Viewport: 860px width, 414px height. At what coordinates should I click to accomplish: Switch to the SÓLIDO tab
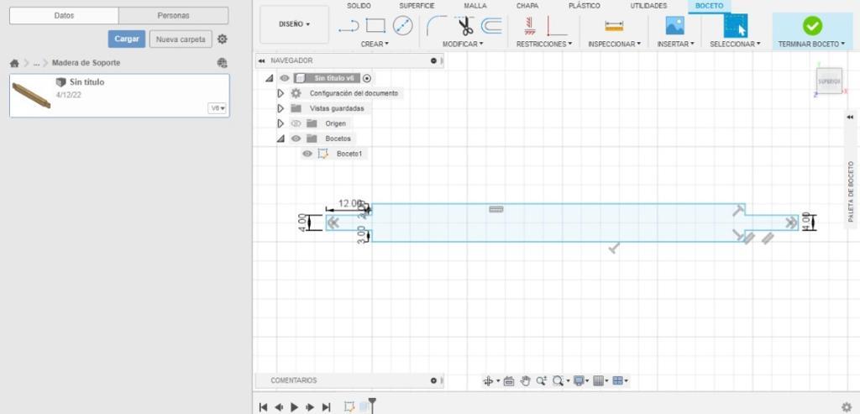[x=359, y=6]
